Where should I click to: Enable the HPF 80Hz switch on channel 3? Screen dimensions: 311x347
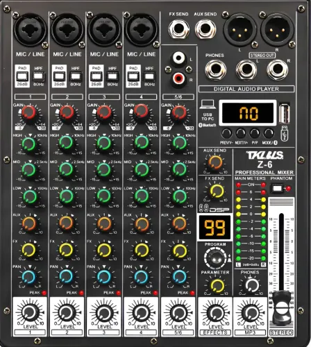(x=112, y=76)
